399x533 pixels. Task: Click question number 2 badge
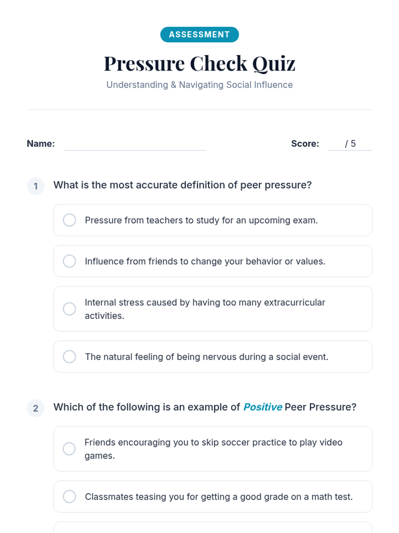coord(36,408)
